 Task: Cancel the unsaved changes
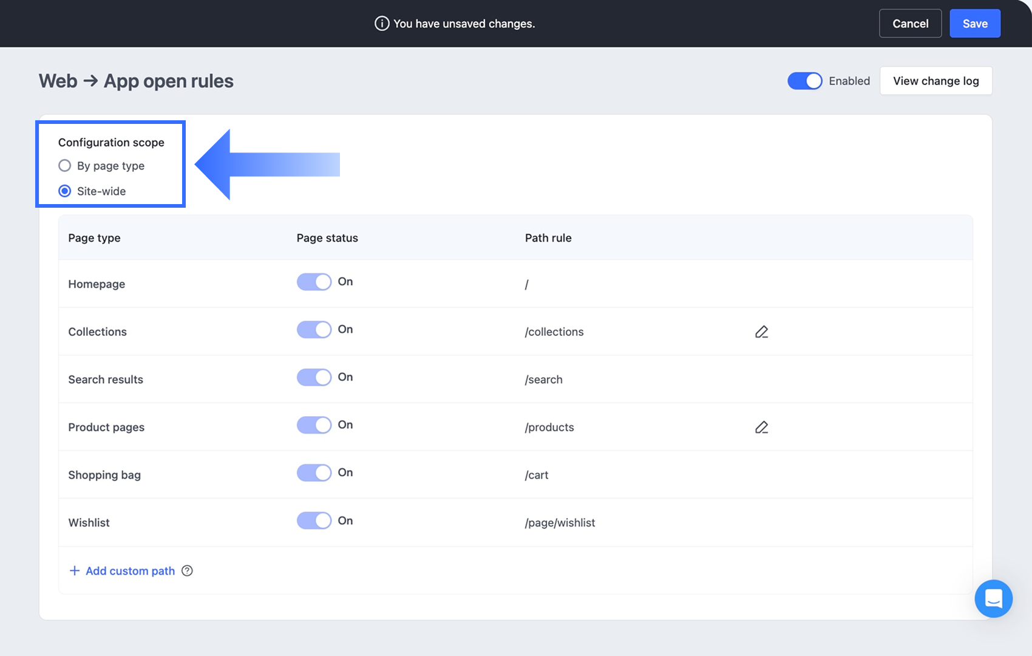(x=910, y=24)
